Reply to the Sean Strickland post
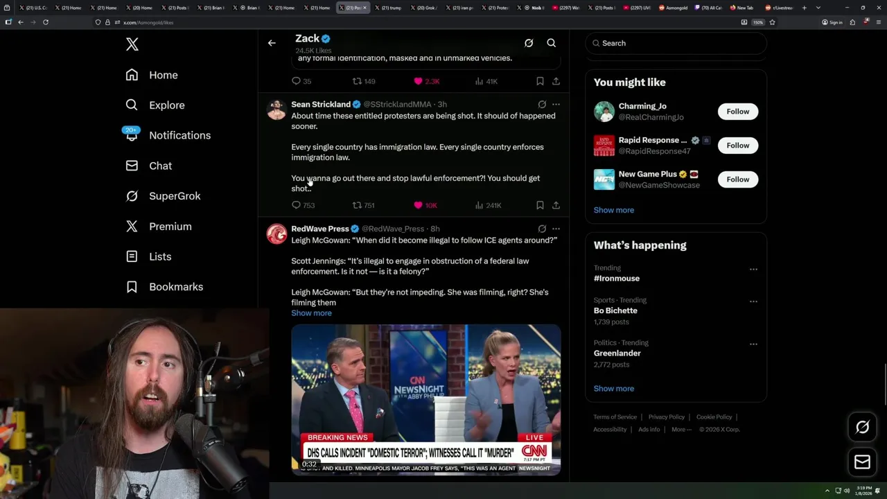 tap(304, 205)
